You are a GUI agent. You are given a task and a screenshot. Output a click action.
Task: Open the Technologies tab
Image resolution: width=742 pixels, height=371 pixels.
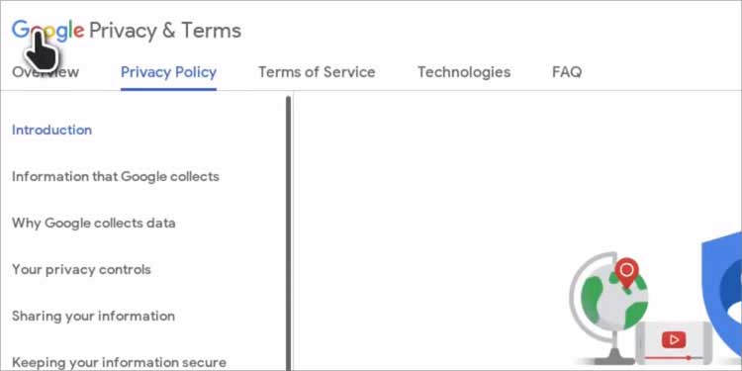pyautogui.click(x=464, y=72)
